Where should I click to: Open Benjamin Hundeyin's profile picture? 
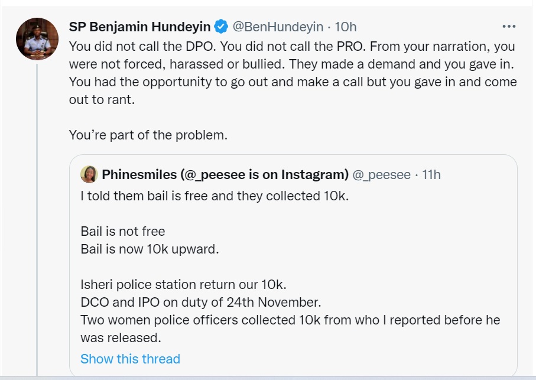coord(37,39)
